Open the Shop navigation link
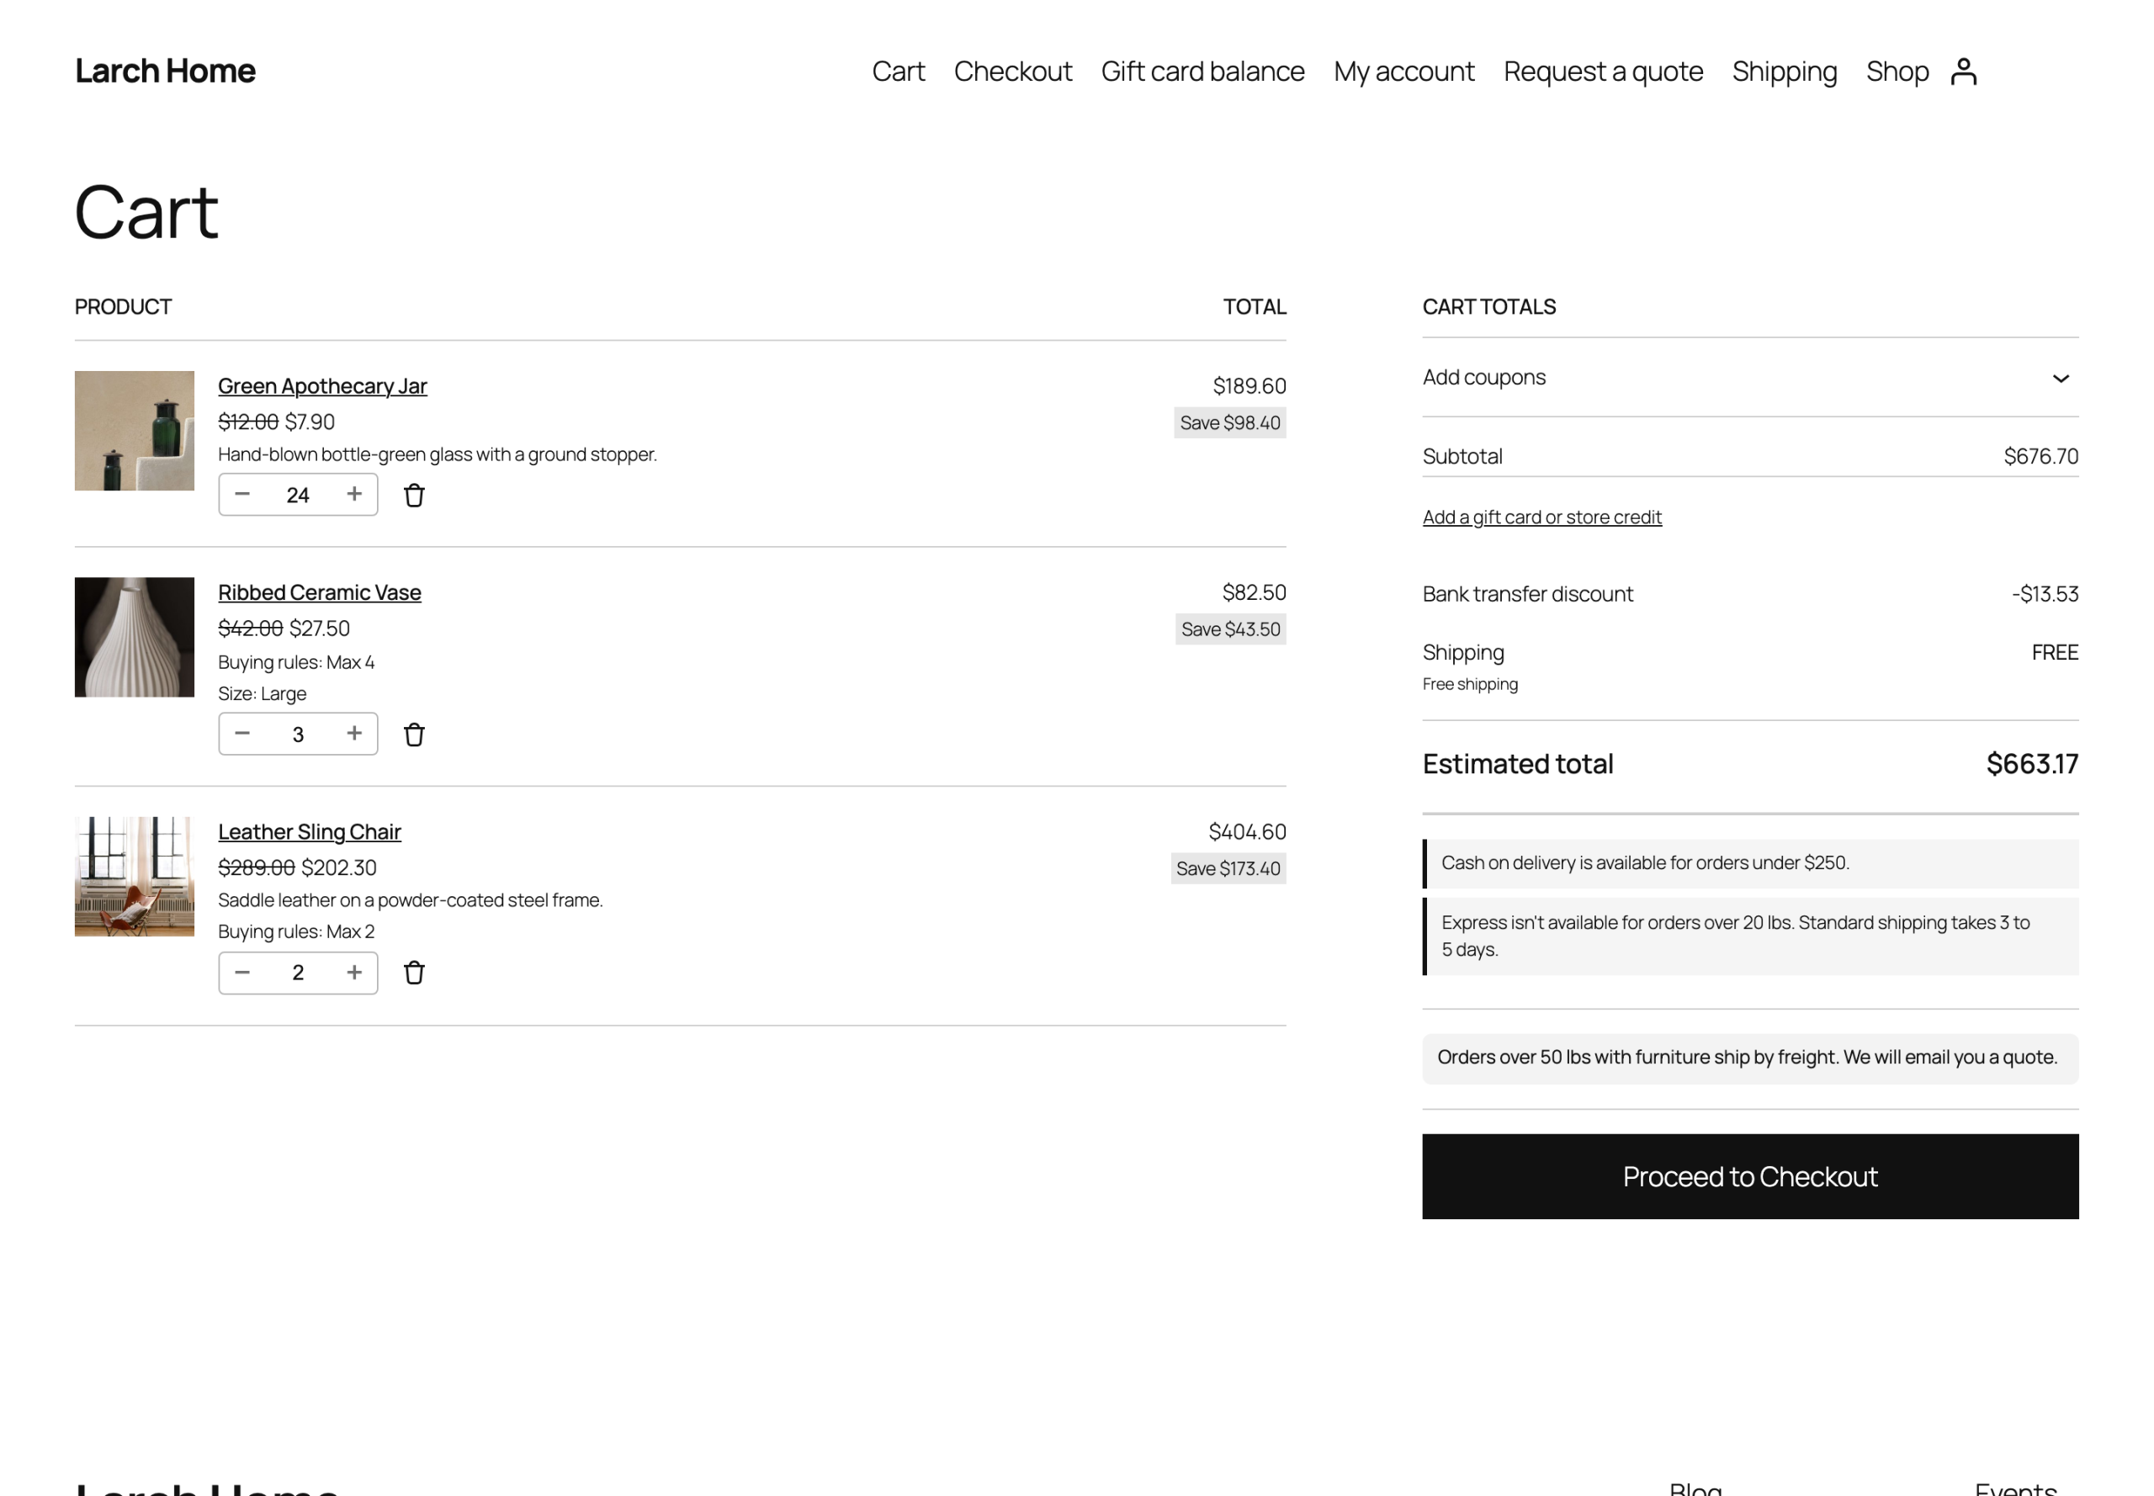The height and width of the screenshot is (1496, 2154). [x=1897, y=72]
